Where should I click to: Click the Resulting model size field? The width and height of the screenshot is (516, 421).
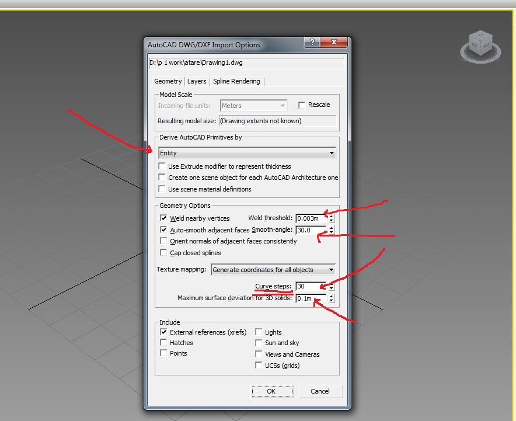click(x=278, y=121)
